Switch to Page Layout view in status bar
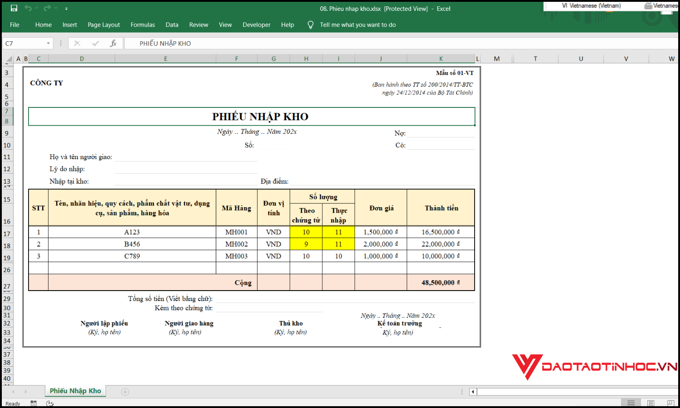The image size is (680, 408). [x=651, y=403]
